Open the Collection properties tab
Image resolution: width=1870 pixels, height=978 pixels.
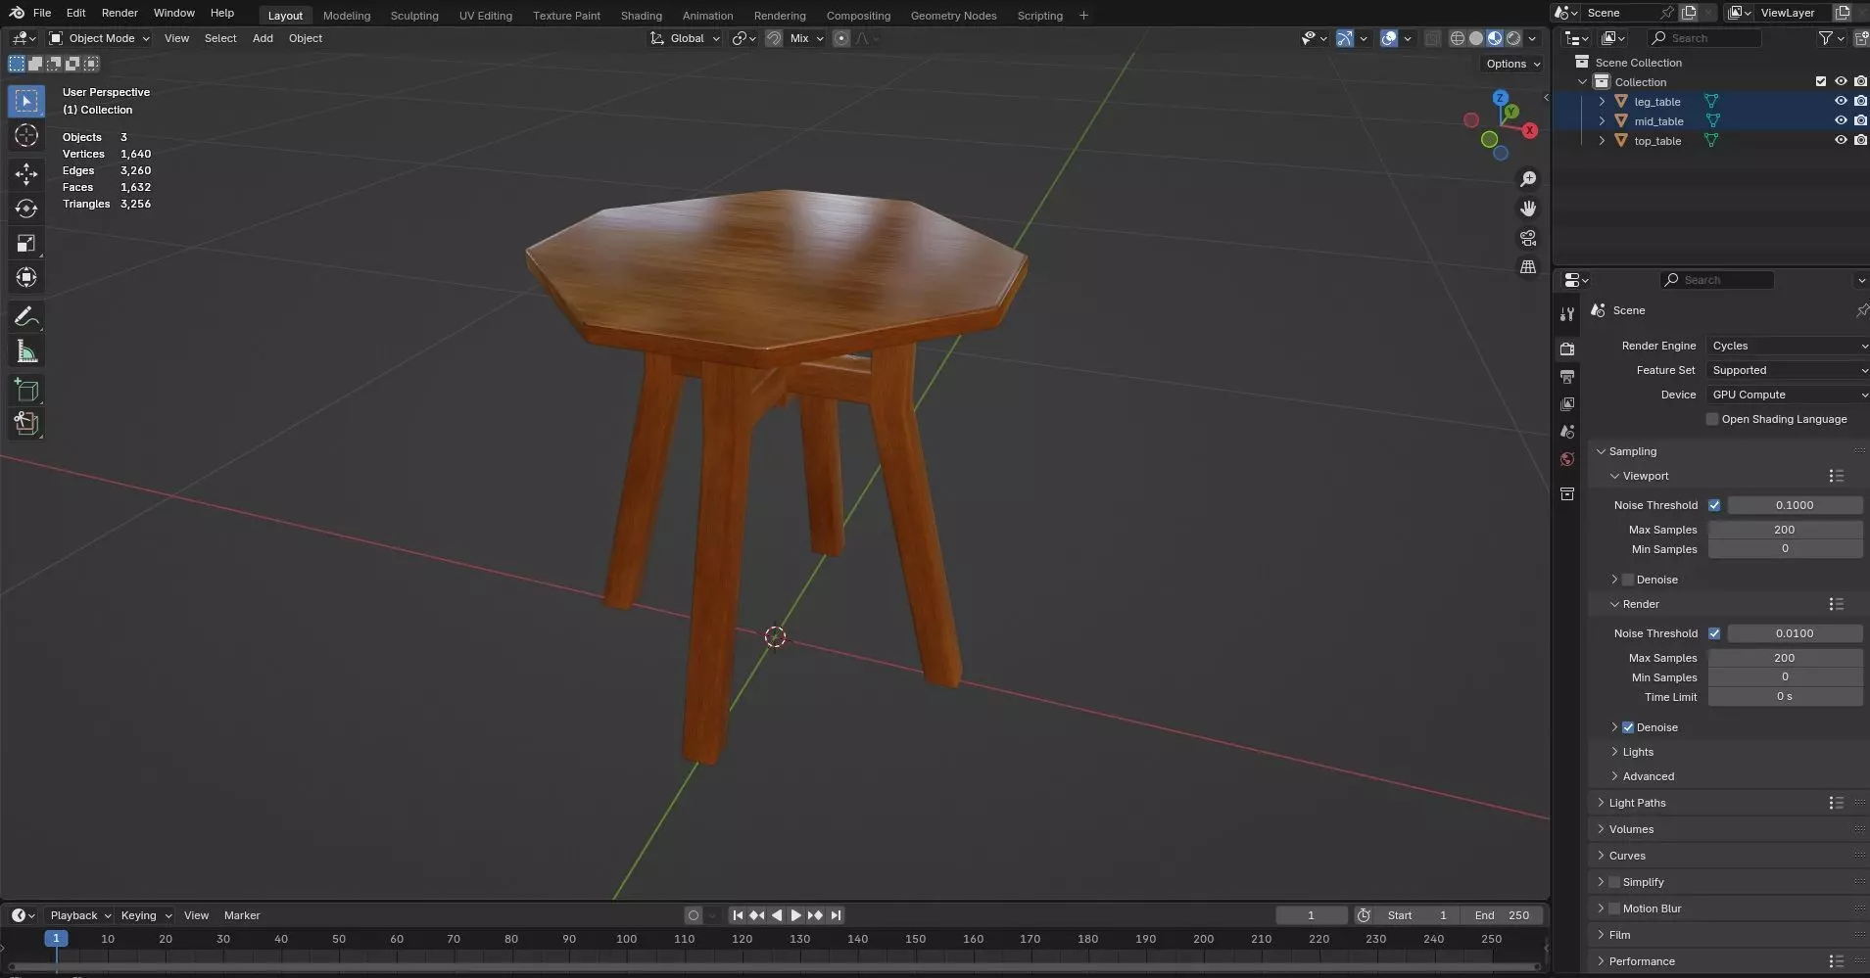(x=1567, y=494)
